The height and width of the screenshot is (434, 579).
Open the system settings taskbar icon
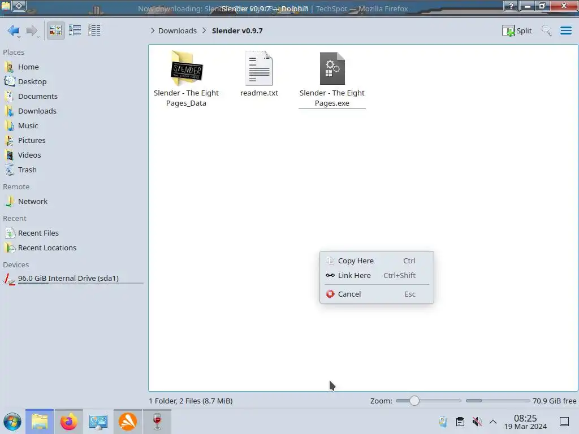pyautogui.click(x=98, y=422)
